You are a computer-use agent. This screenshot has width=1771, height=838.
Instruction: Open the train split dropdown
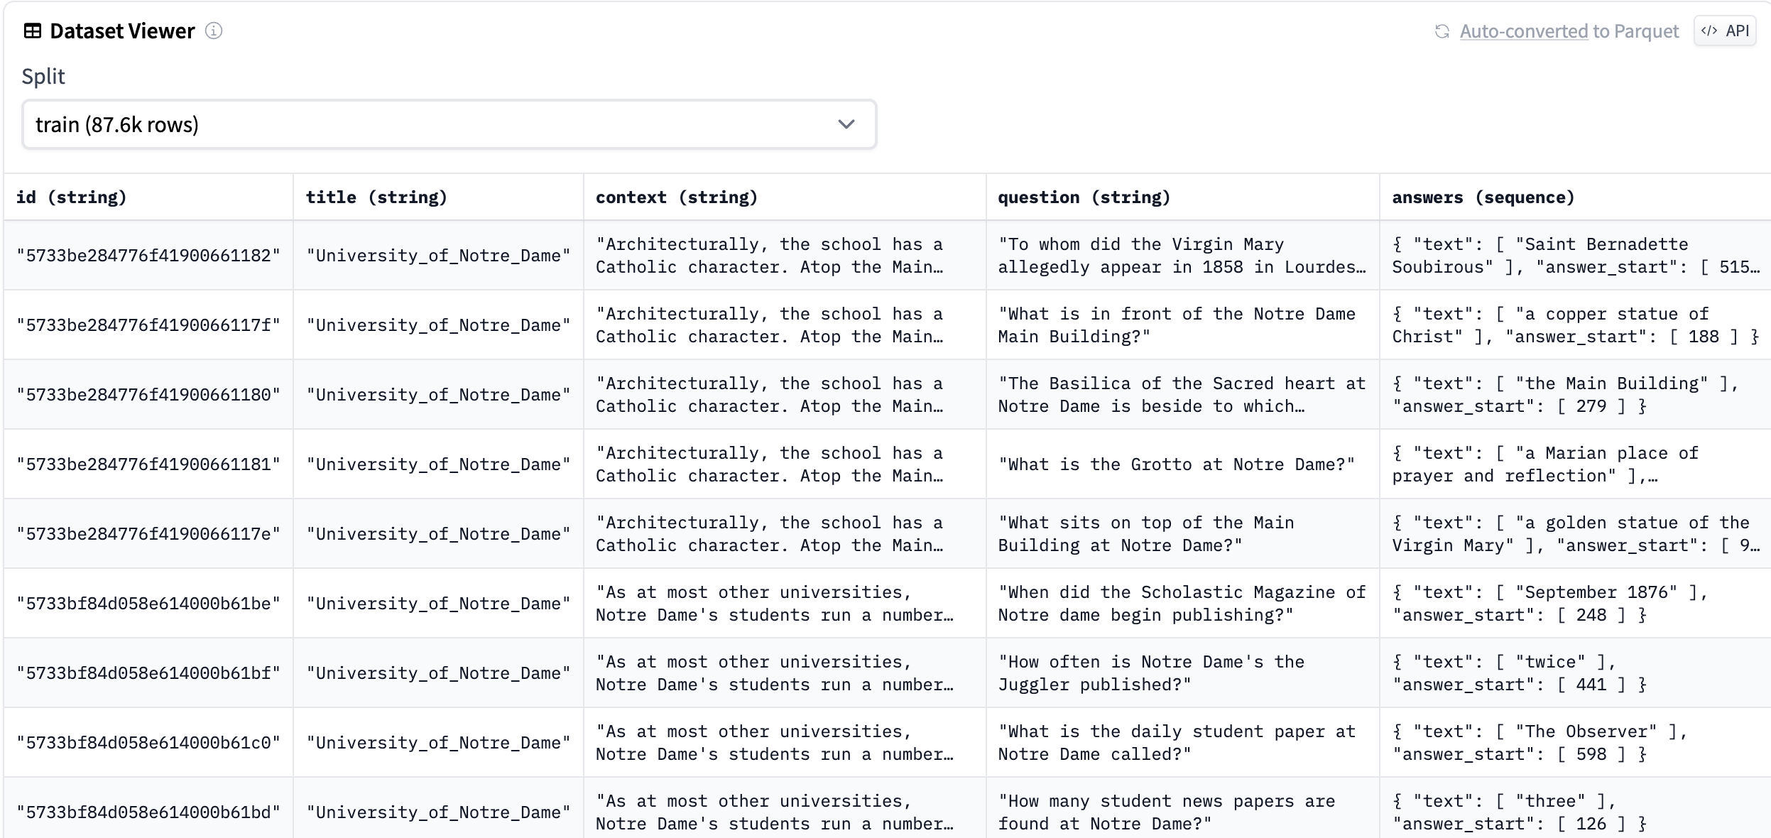click(x=448, y=124)
